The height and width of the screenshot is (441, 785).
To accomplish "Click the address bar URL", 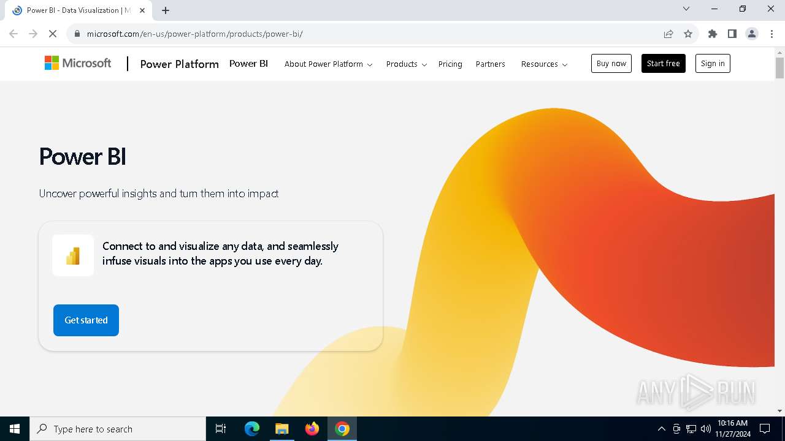I will pyautogui.click(x=195, y=34).
